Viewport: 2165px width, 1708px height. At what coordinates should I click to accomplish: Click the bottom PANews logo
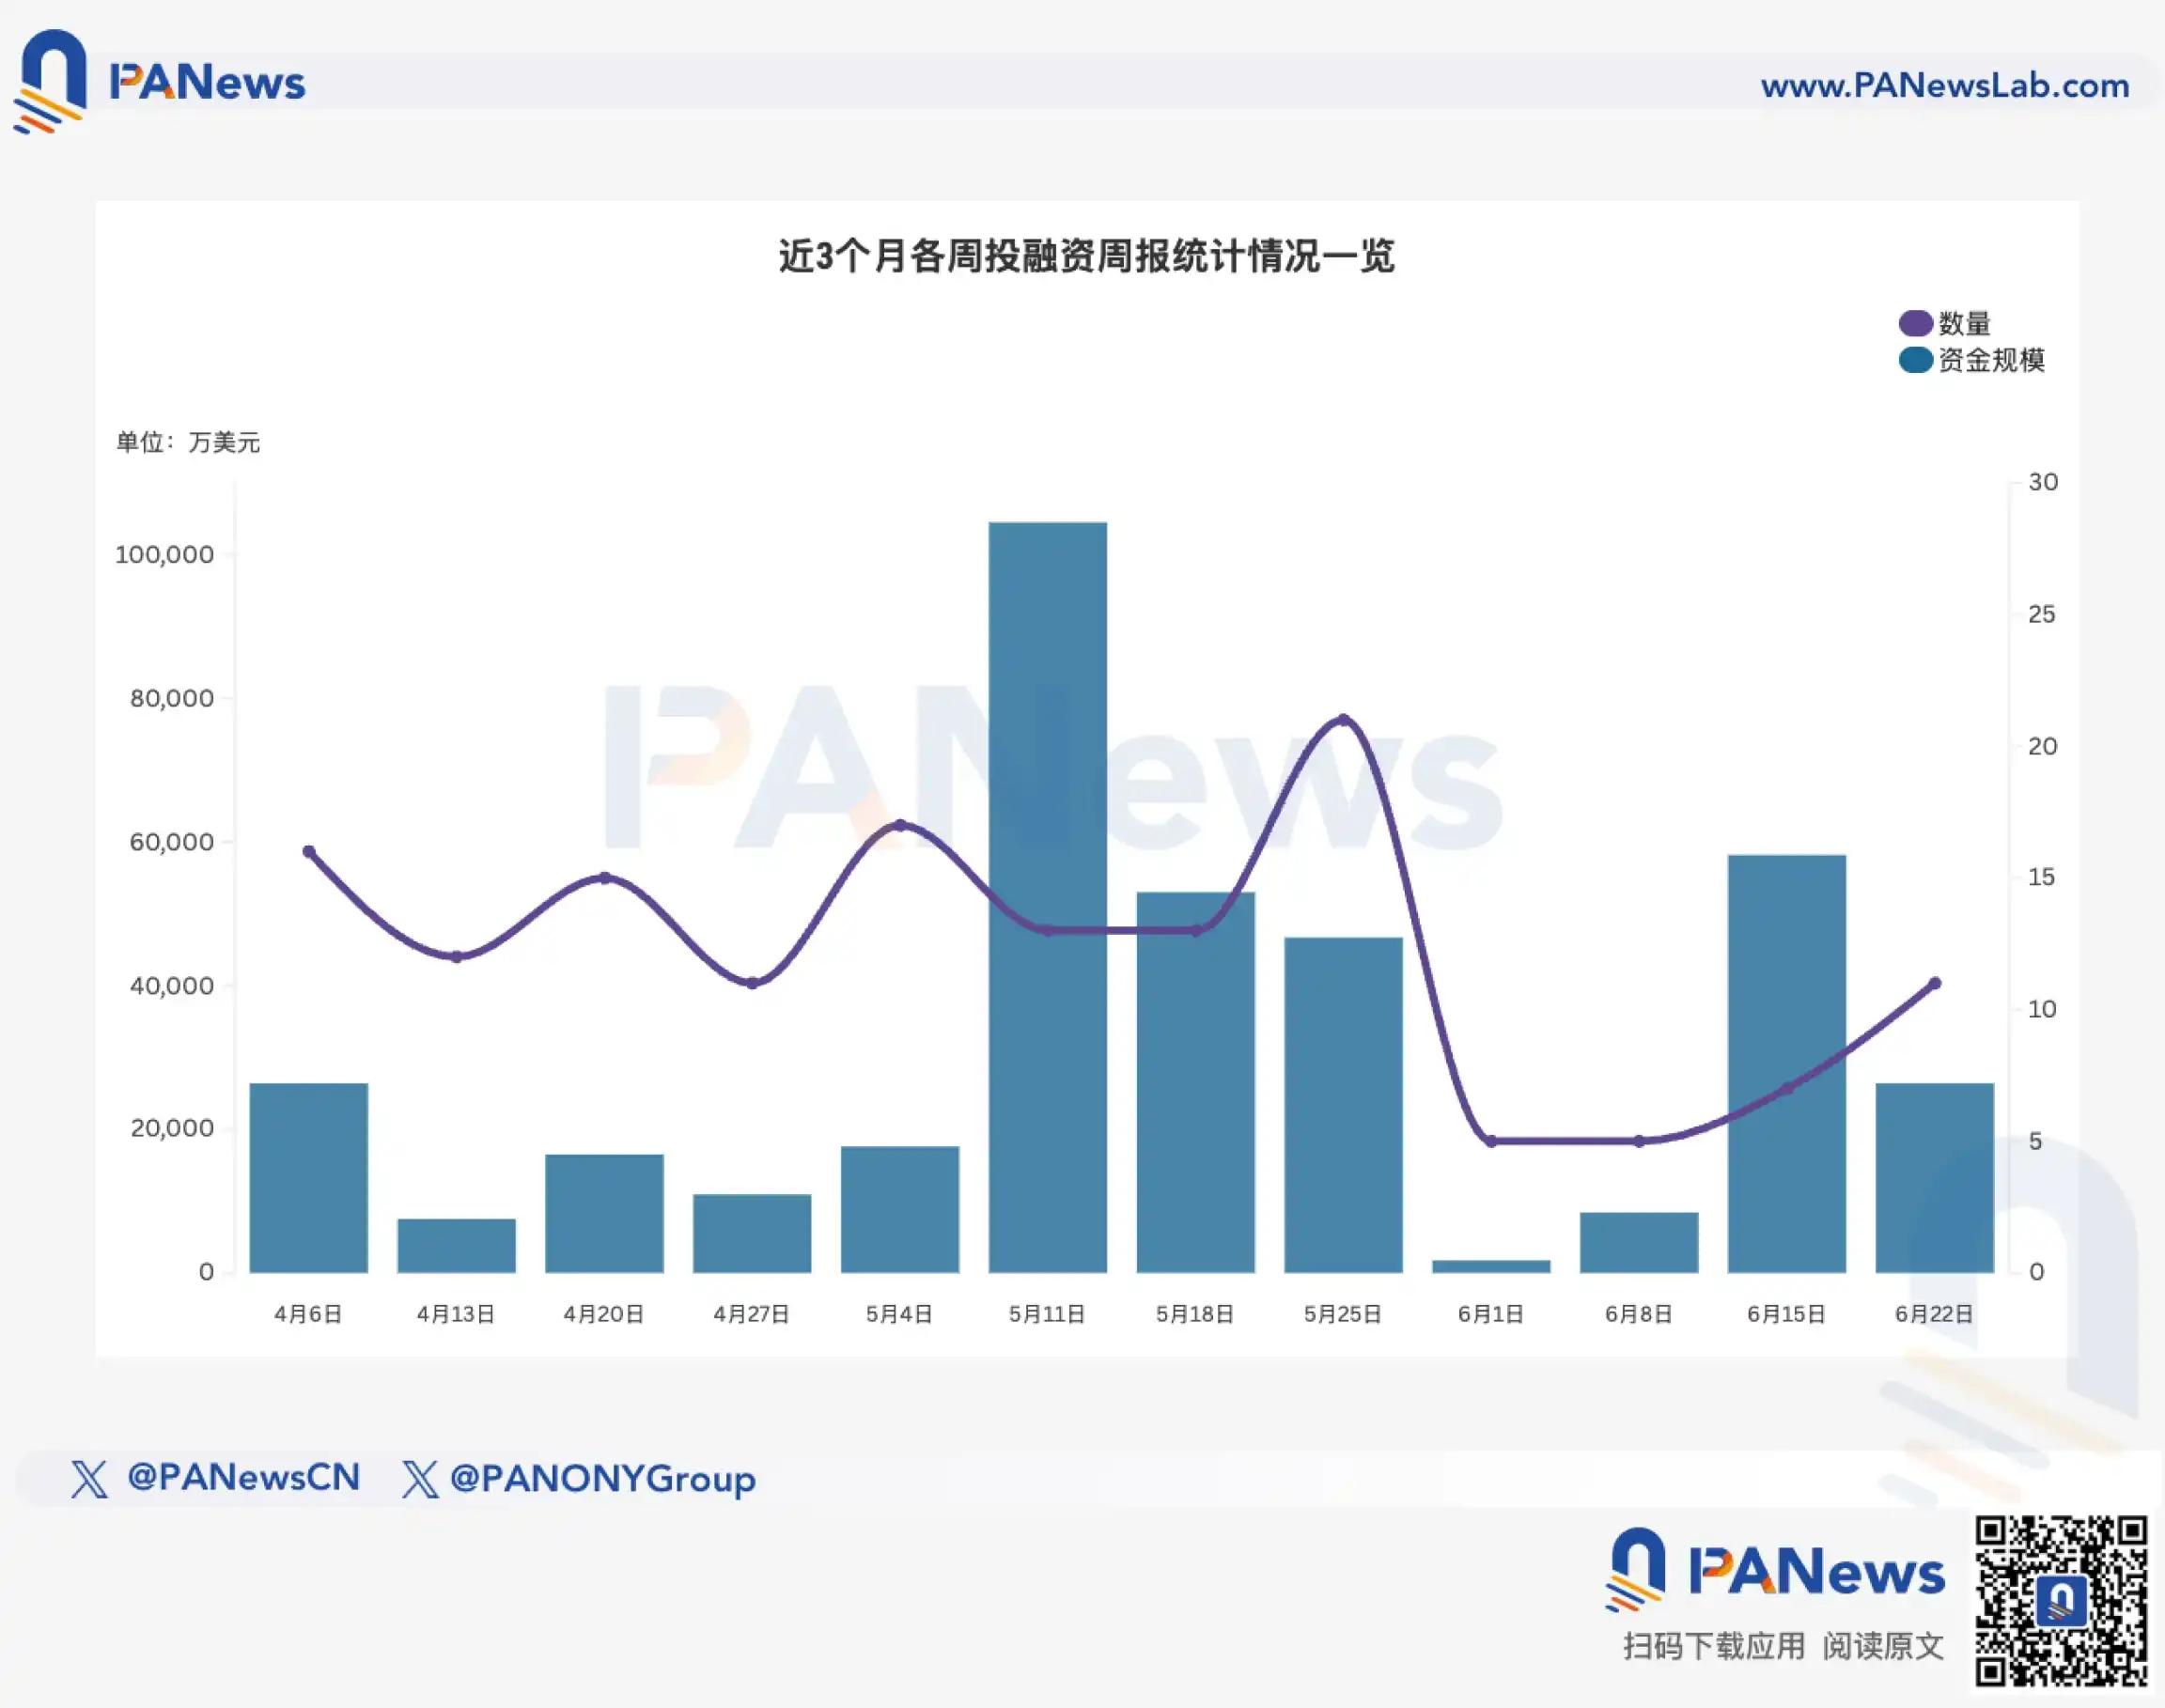coord(1776,1570)
